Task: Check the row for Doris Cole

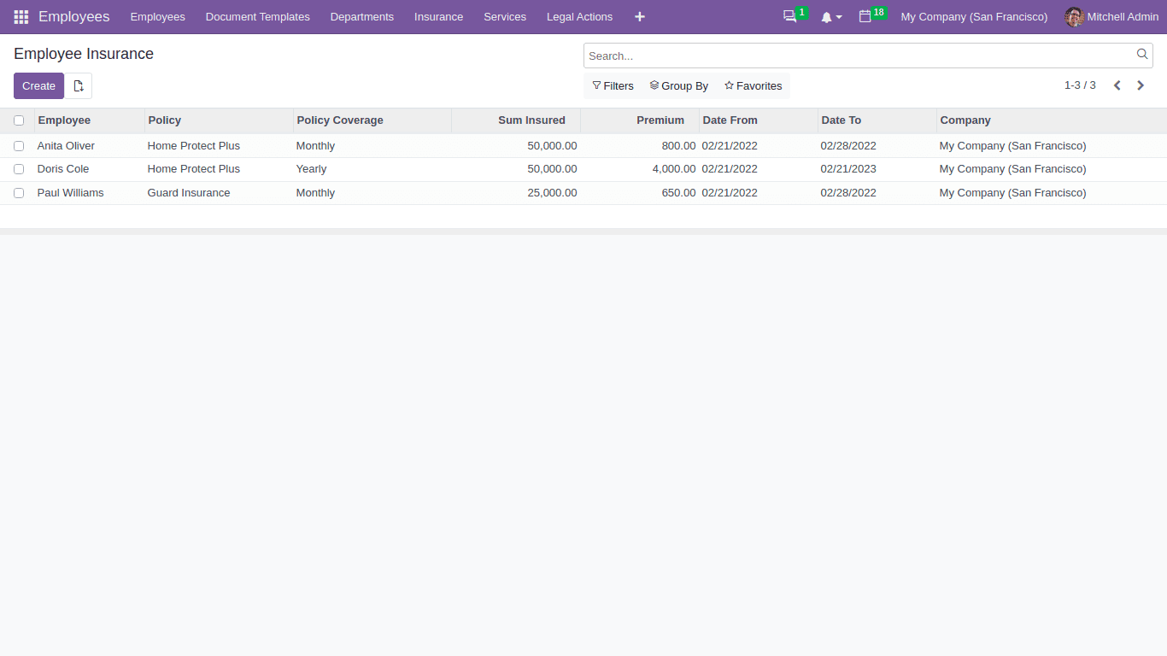Action: tap(19, 169)
